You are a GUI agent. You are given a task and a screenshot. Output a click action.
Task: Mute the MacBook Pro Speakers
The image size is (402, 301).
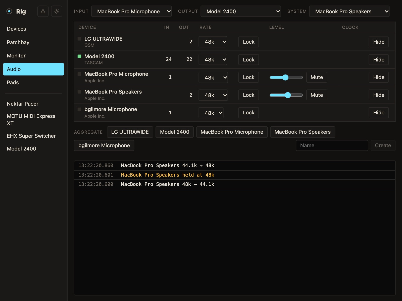pos(317,95)
